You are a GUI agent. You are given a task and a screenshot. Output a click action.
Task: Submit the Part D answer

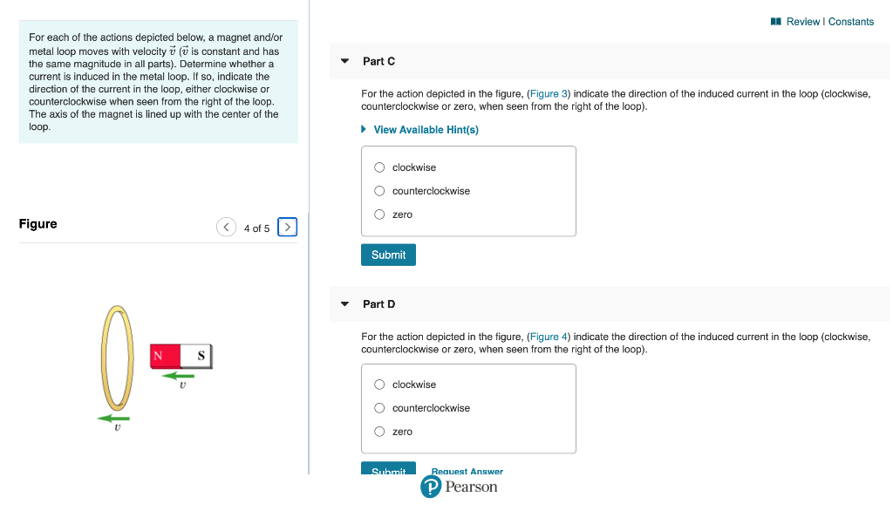[387, 470]
